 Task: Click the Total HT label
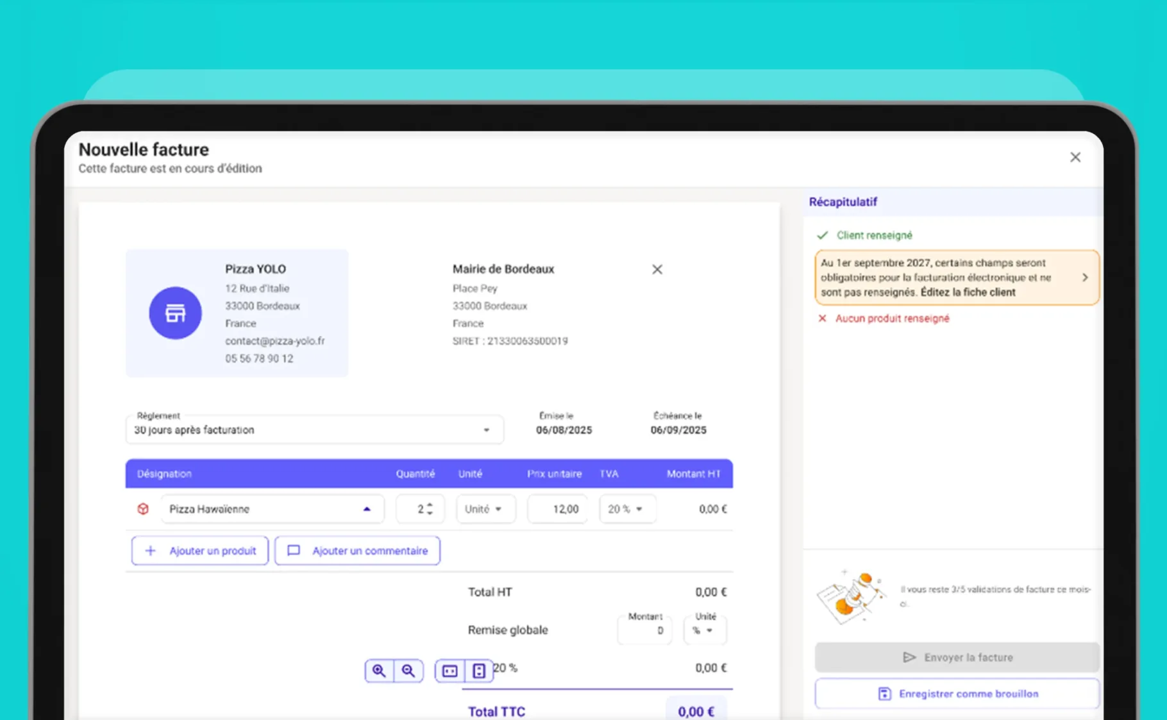pyautogui.click(x=490, y=592)
